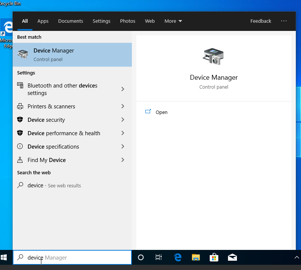The width and height of the screenshot is (301, 270).
Task: Expand Bluetooth and other devices settings arrow
Action: pos(123,89)
